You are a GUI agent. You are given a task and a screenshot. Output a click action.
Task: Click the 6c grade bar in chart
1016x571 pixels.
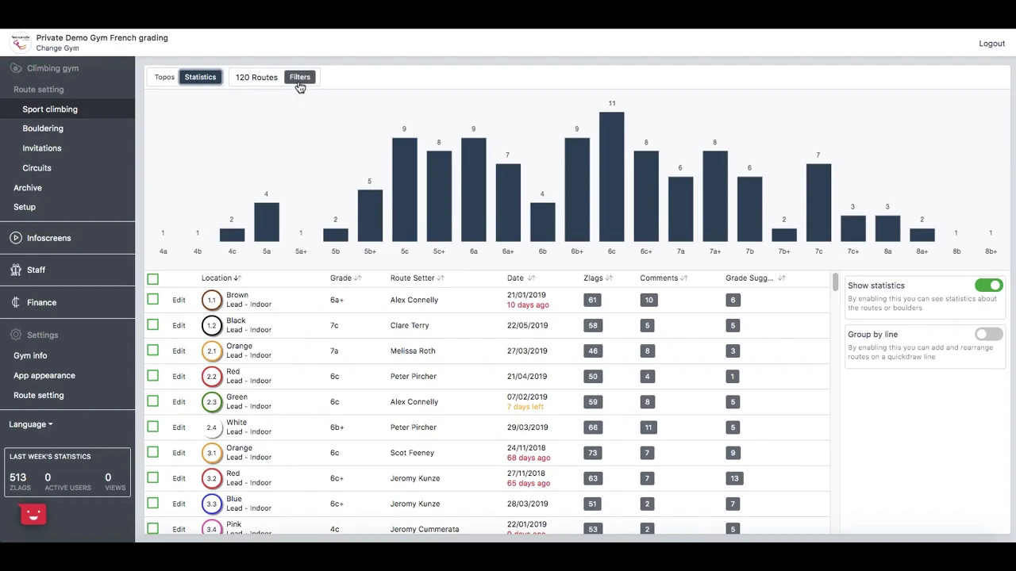(x=611, y=177)
